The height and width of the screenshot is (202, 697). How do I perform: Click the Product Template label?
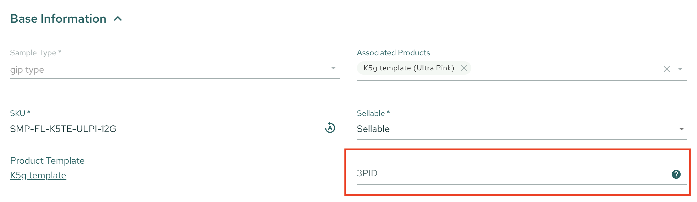tap(47, 161)
